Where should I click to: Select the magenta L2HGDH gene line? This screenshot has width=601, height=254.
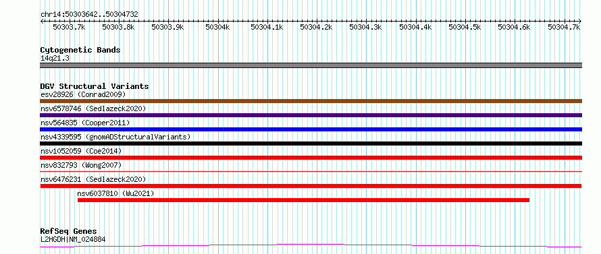click(311, 246)
